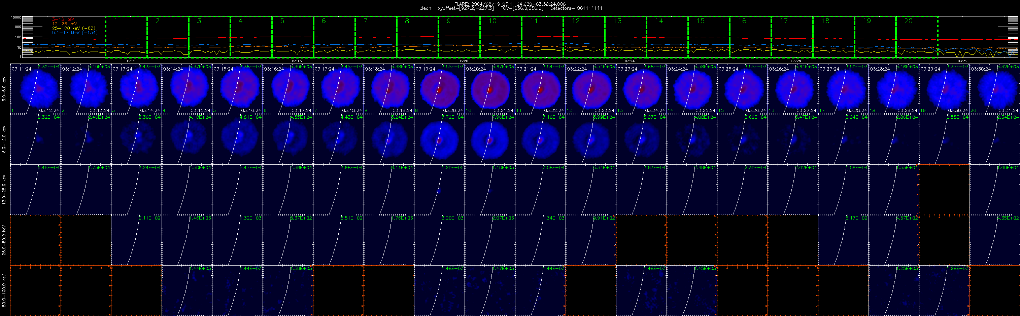Choose the 6.0-12.0 keV image labeled 2.55E+04

[x=944, y=139]
